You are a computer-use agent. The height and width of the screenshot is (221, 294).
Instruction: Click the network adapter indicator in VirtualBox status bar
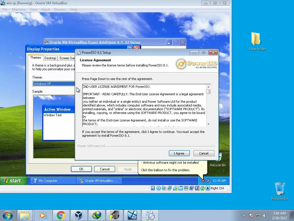(x=169, y=188)
